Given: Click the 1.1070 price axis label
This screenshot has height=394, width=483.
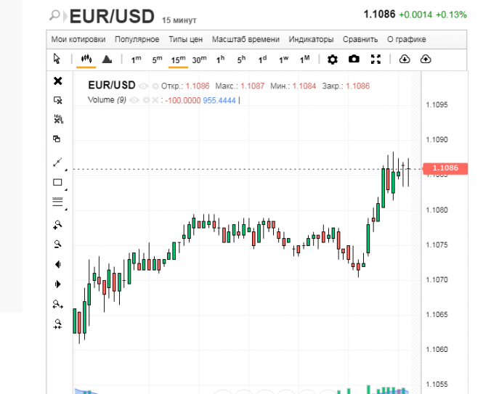Looking at the screenshot, I should (x=437, y=280).
